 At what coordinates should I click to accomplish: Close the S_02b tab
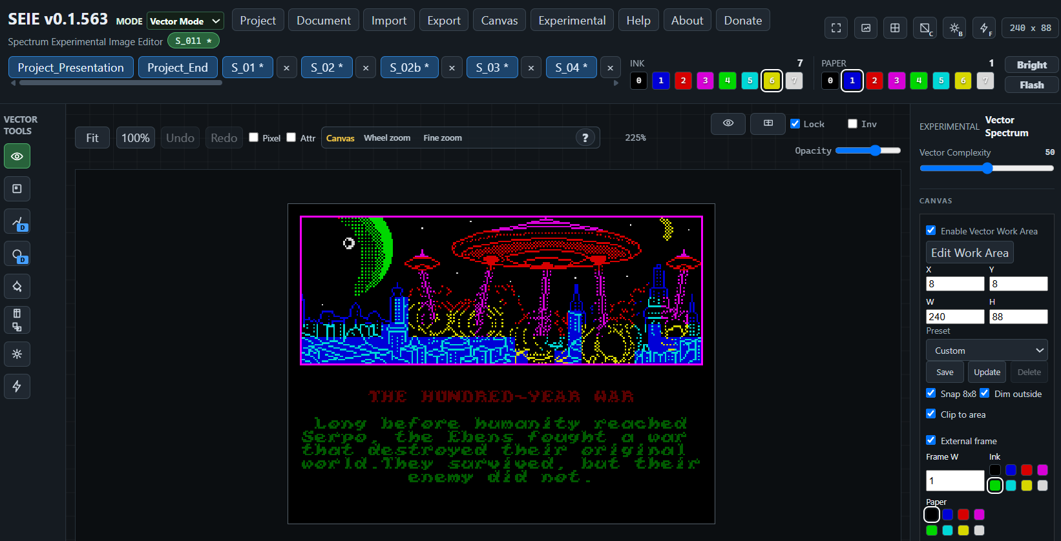452,68
